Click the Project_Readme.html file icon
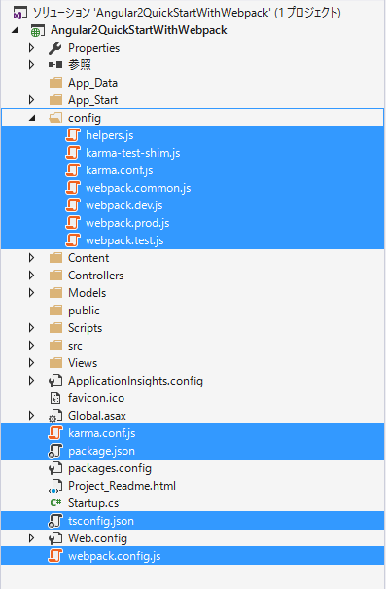The image size is (386, 589). pos(55,486)
